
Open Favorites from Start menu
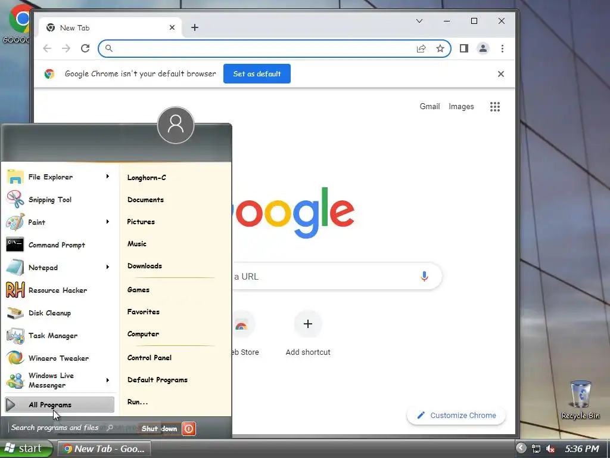click(x=144, y=312)
